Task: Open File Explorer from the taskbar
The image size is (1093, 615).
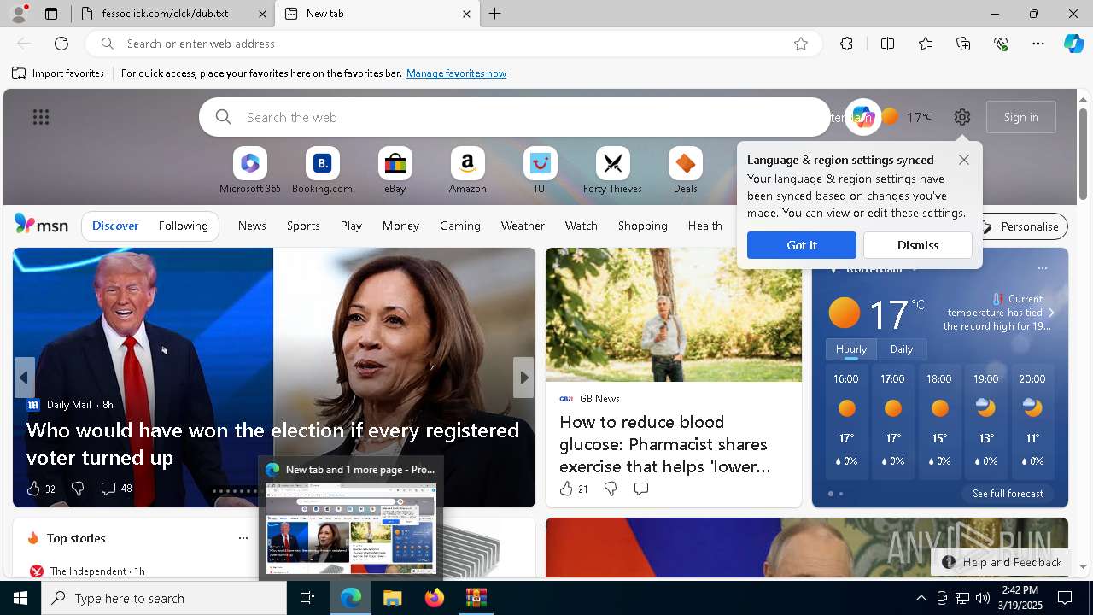Action: pyautogui.click(x=393, y=598)
